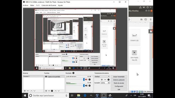Add a new scene with the plus icon
Image resolution: width=175 pixels, height=98 pixels.
25,91
